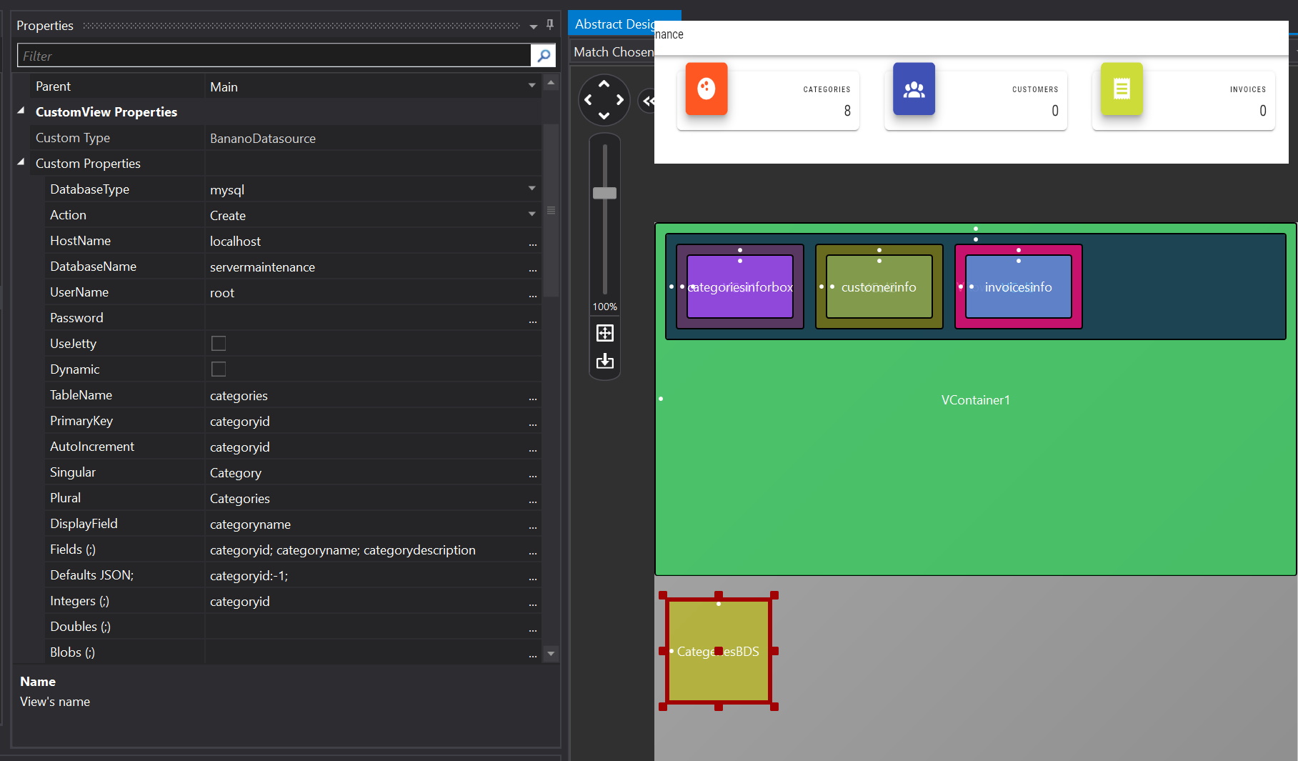Select the CategoriesBDS datasource view
The image size is (1298, 761).
point(719,651)
